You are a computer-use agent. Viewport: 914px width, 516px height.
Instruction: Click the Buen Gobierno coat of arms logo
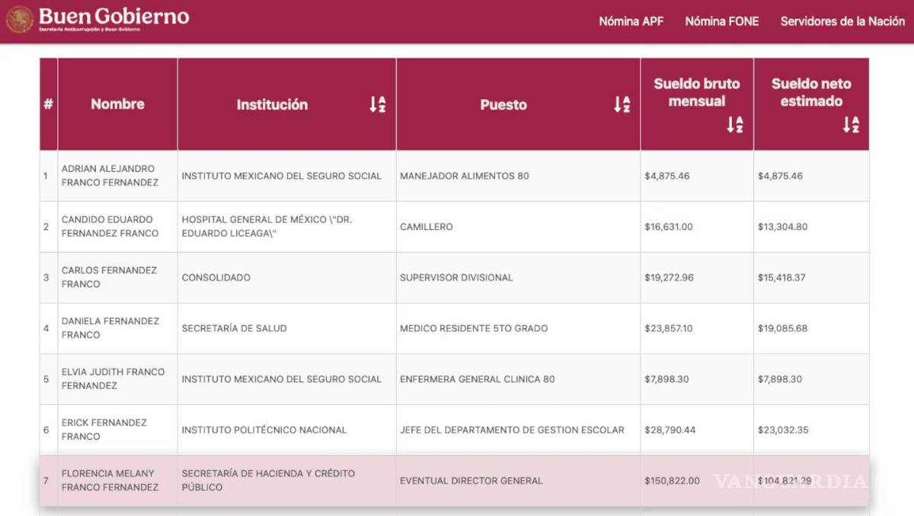click(x=20, y=20)
